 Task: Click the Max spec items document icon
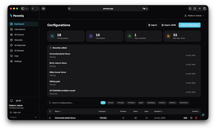pyautogui.click(x=168, y=36)
